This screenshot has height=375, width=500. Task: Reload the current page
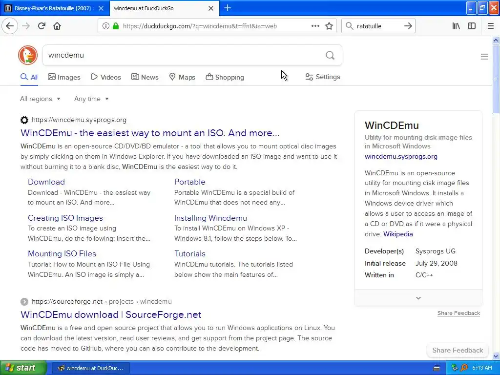pos(42,26)
